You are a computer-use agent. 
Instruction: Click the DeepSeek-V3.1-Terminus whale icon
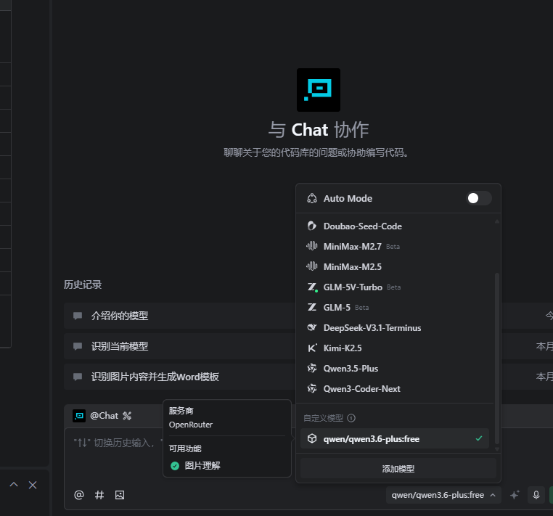pos(312,328)
